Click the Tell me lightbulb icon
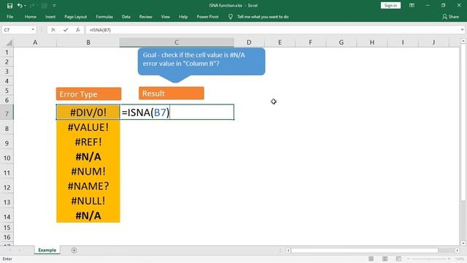 tap(231, 17)
